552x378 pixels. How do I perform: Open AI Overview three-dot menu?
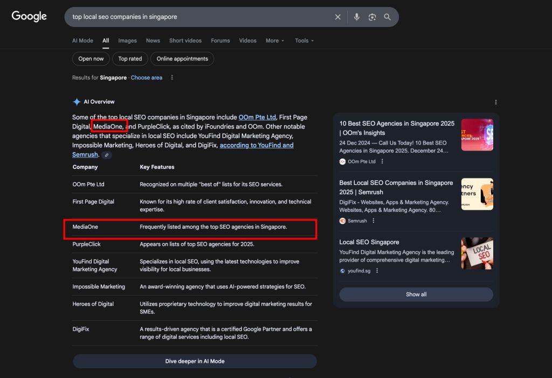click(x=496, y=102)
